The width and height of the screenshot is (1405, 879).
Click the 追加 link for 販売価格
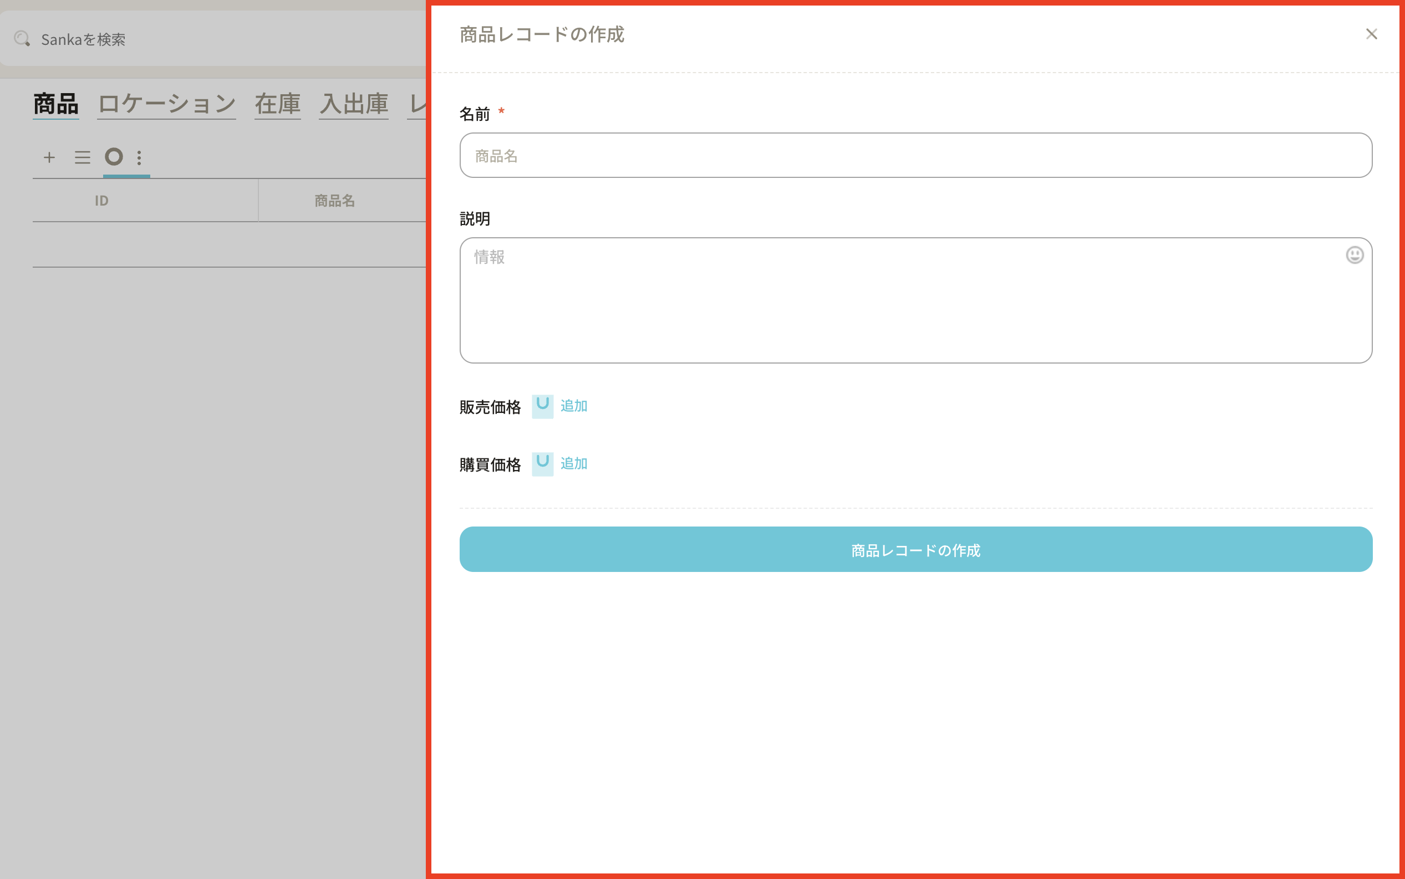tap(573, 406)
